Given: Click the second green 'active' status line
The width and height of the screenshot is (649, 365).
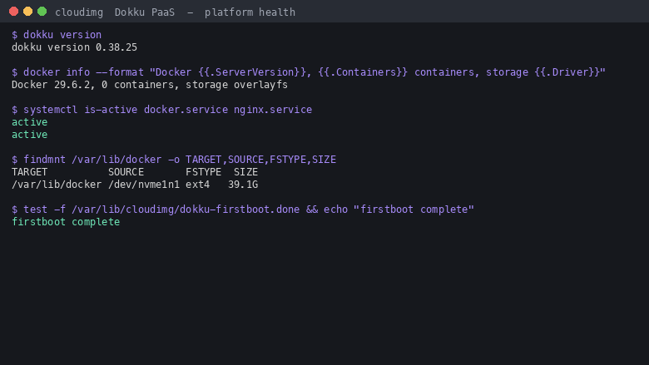Looking at the screenshot, I should pyautogui.click(x=30, y=135).
